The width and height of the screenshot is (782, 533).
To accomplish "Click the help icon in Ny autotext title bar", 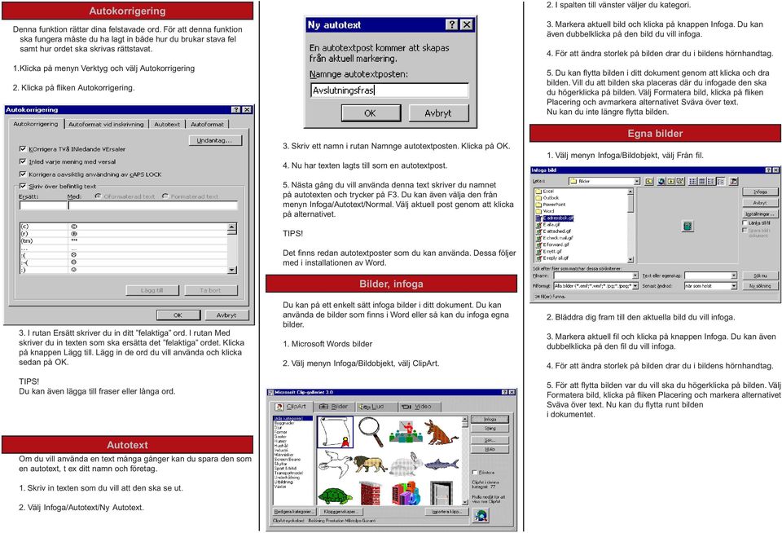I will tap(451, 24).
